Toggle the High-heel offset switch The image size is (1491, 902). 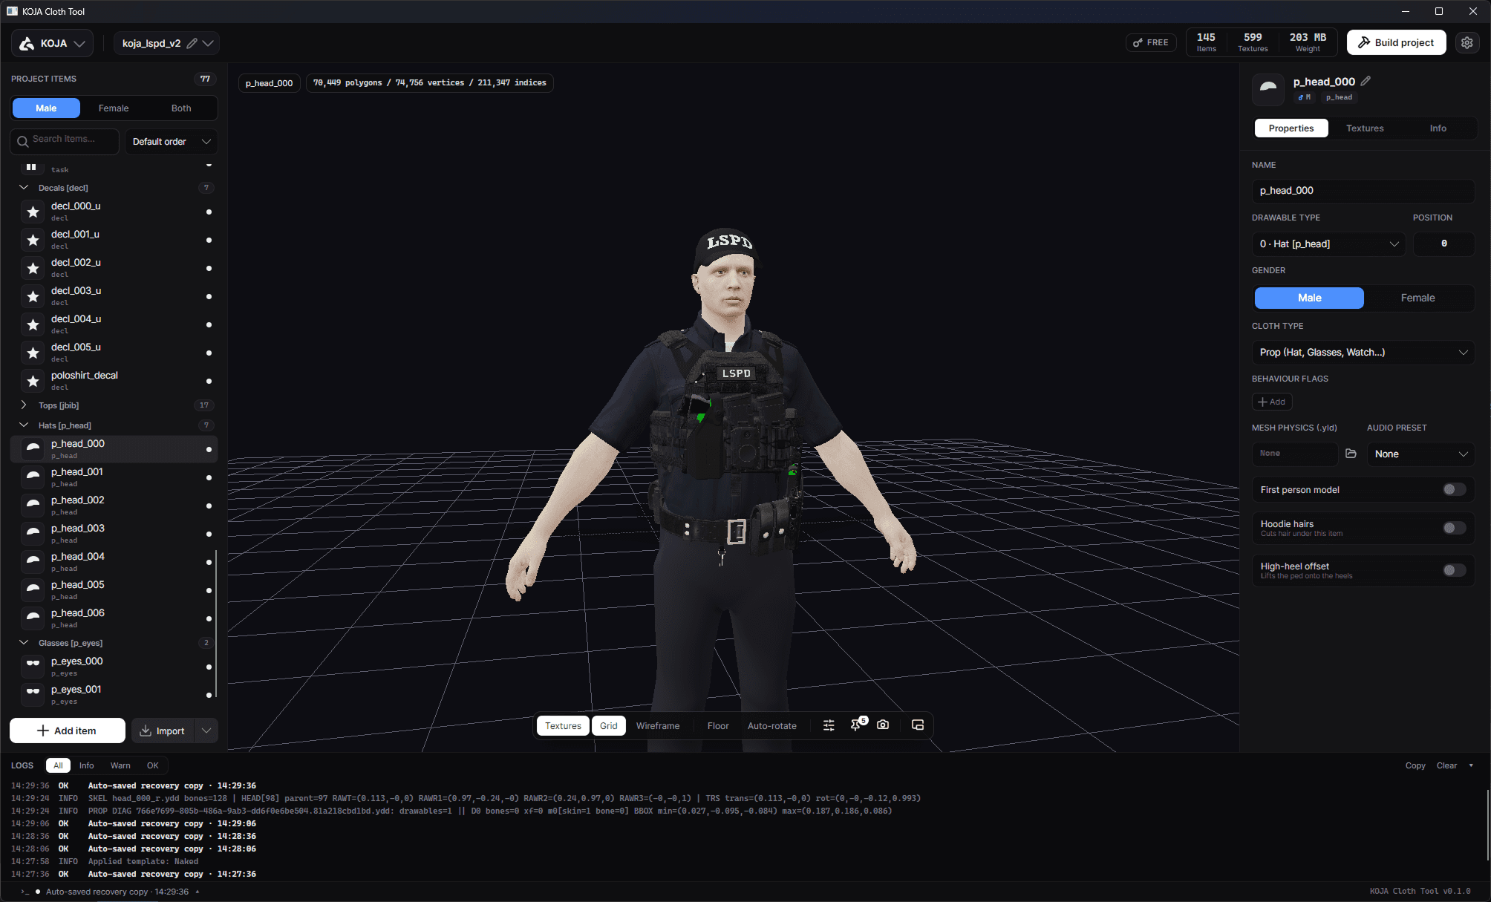coord(1454,570)
